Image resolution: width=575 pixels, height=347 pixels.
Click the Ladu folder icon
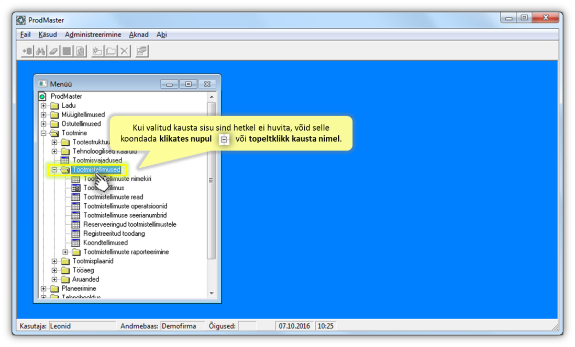click(54, 106)
